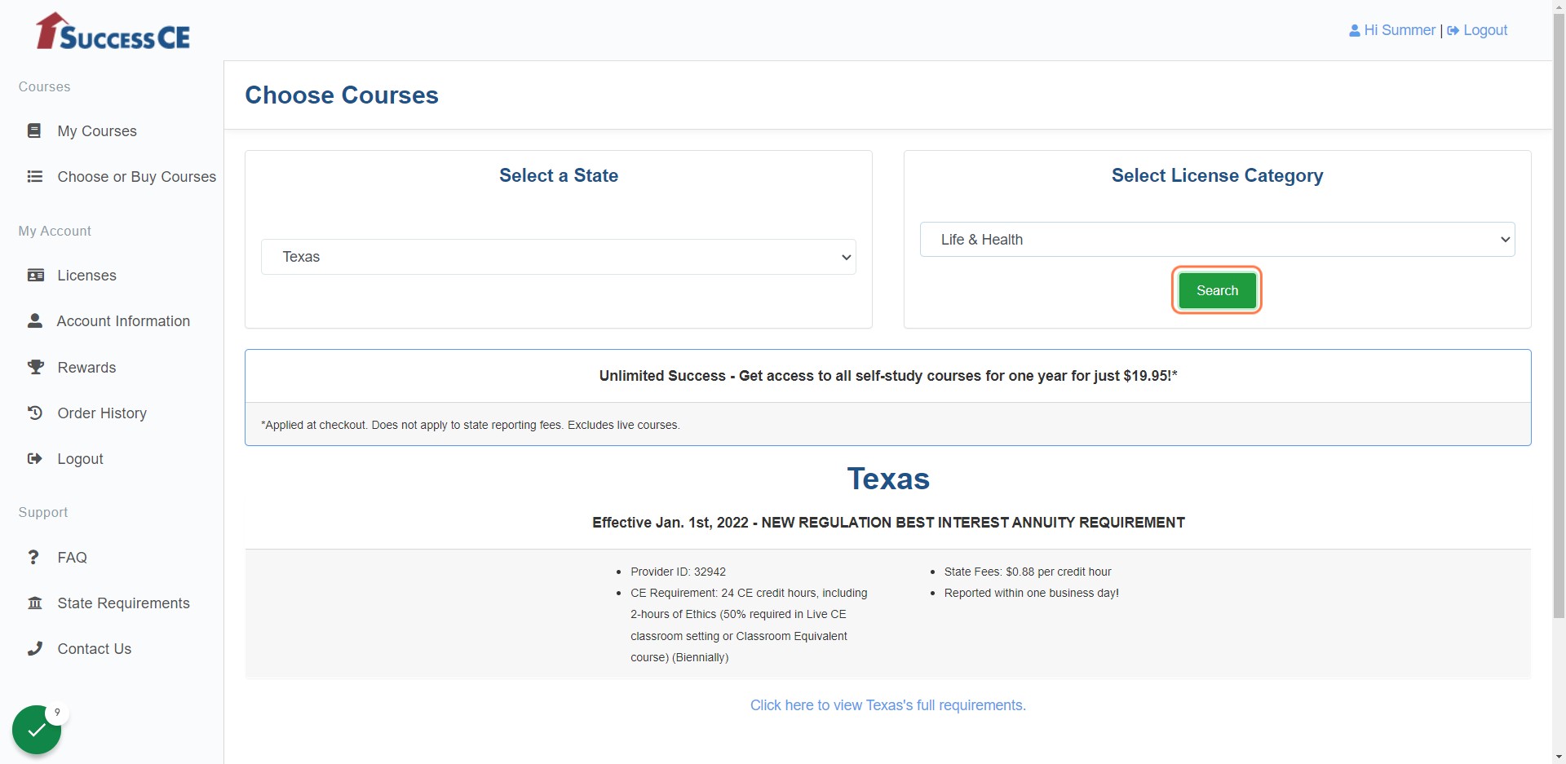Click the Order History clock icon
Screen dimensions: 1566x764
[x=35, y=413]
